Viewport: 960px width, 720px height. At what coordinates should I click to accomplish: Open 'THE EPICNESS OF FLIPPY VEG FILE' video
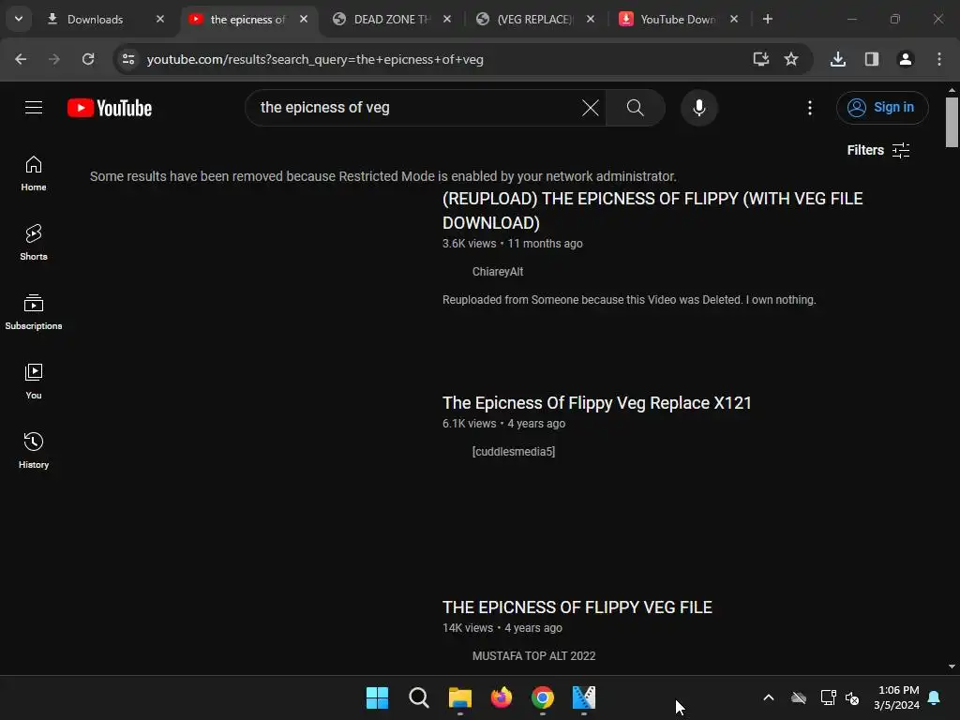point(577,607)
